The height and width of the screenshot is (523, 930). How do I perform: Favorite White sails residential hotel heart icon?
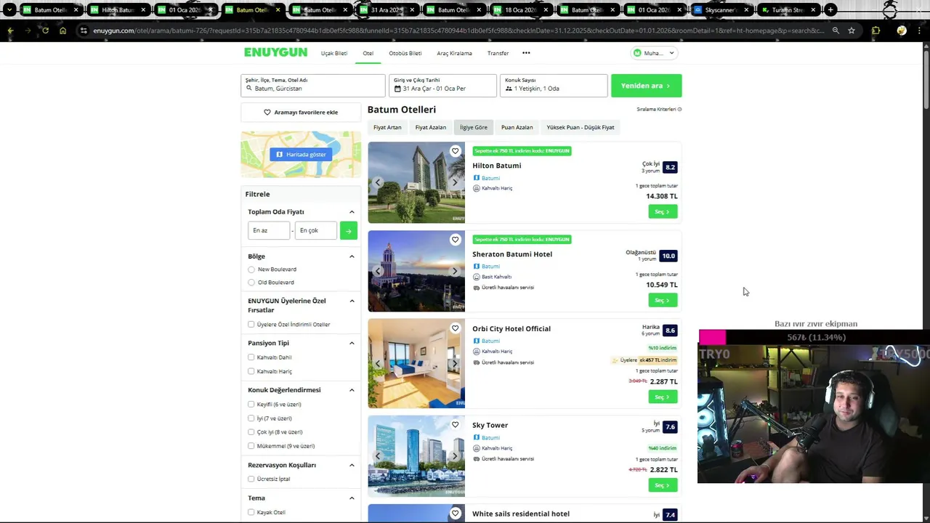[x=455, y=514]
